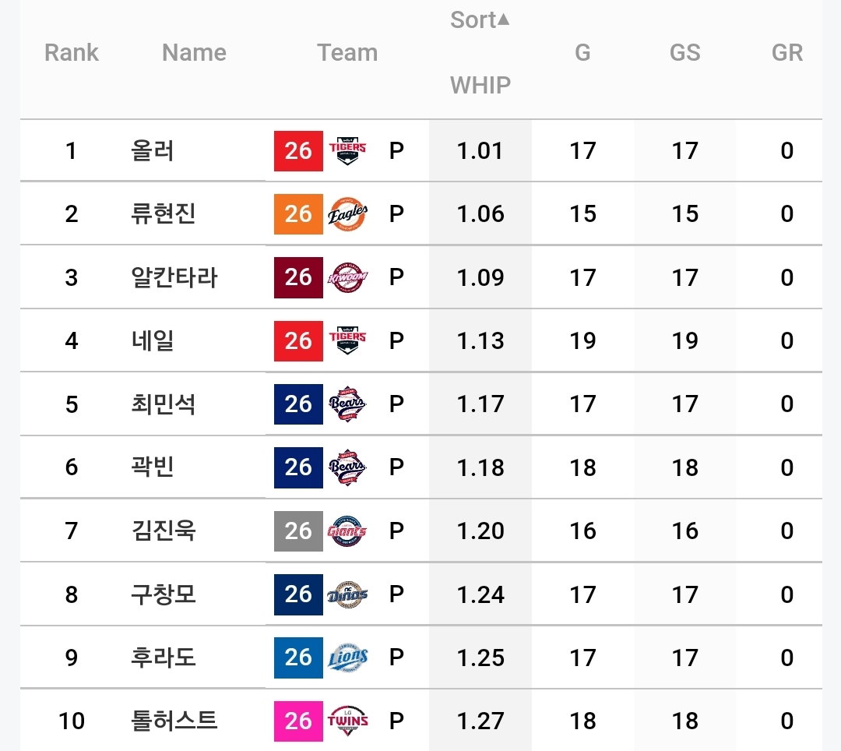Click the Bears logo next to 최민석
The width and height of the screenshot is (841, 751).
pos(347,404)
